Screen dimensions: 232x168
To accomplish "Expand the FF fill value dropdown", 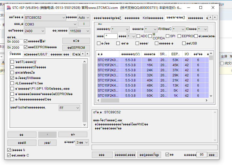I will coord(69,108).
